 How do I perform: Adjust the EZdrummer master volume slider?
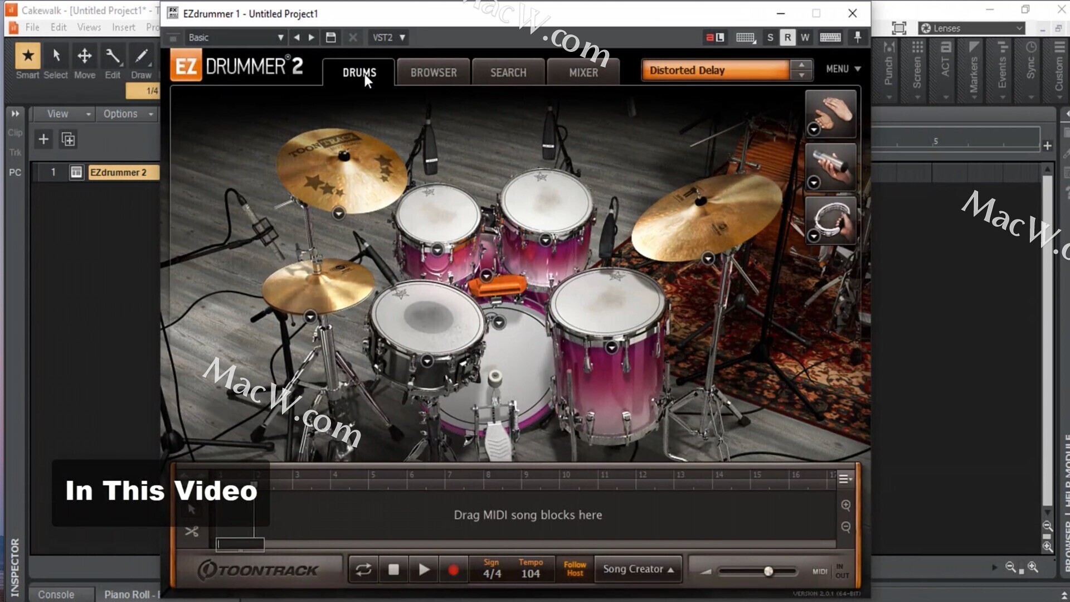pos(769,571)
